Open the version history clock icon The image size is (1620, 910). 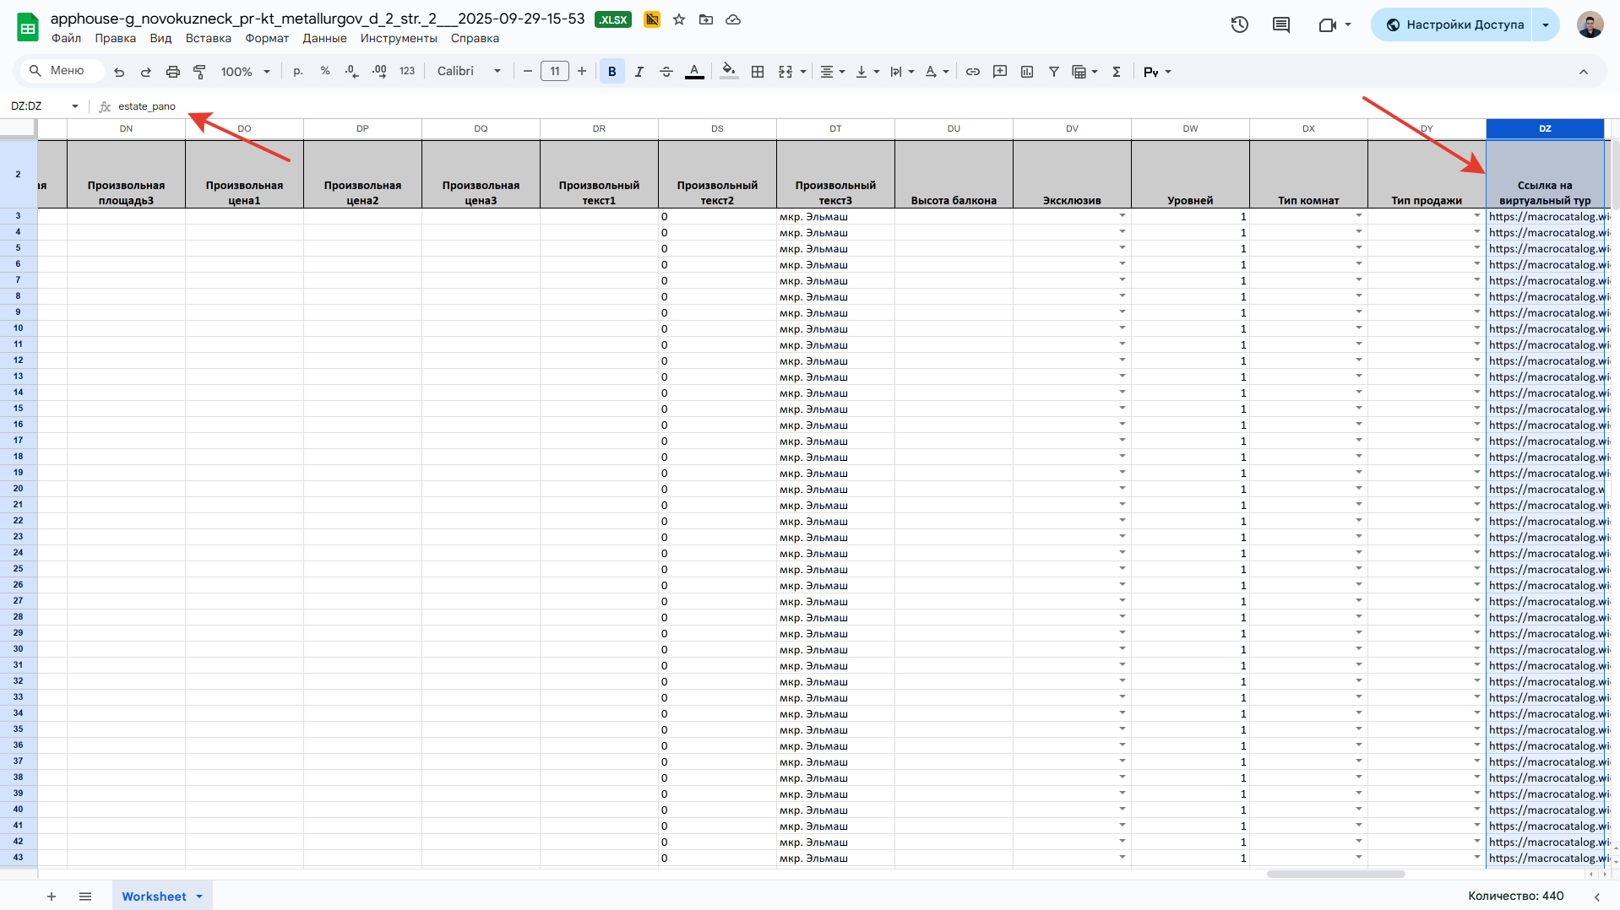1239,24
